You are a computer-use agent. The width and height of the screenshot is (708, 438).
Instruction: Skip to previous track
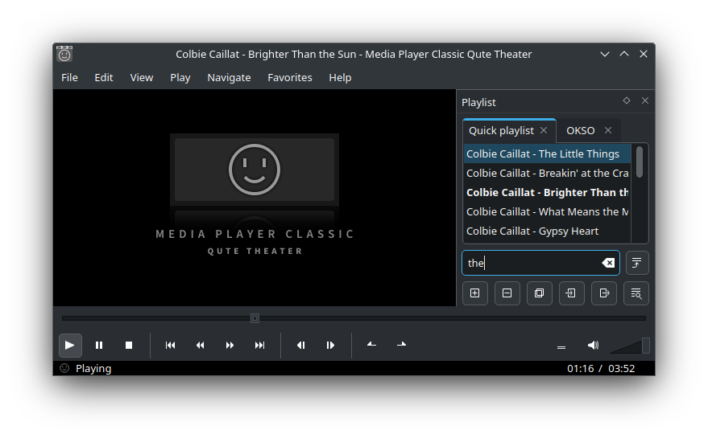[170, 345]
